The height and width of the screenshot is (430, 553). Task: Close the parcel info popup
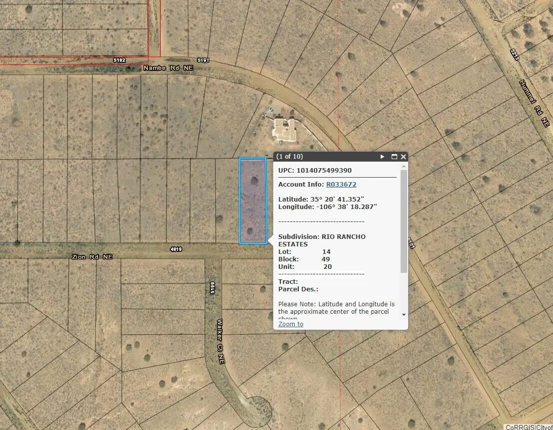pos(403,157)
